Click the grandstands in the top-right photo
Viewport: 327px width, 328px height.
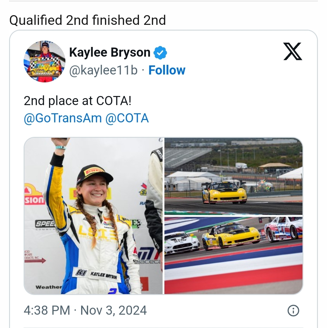click(x=188, y=157)
